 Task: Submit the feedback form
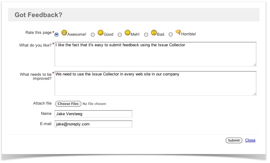pos(234,140)
